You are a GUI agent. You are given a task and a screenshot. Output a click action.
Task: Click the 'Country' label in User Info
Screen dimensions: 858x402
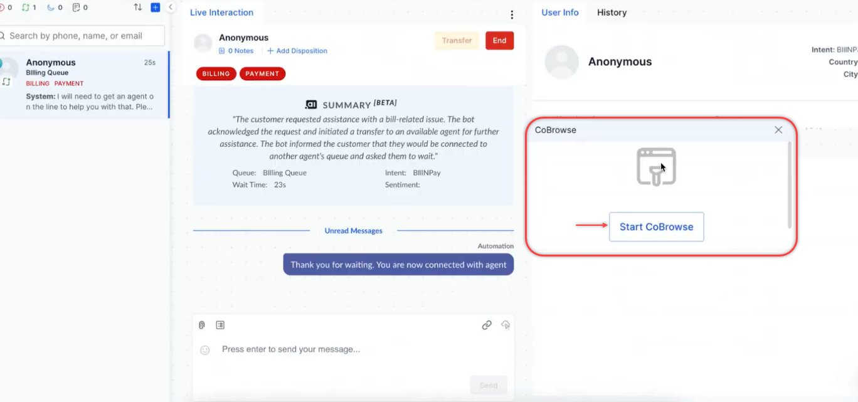point(843,62)
